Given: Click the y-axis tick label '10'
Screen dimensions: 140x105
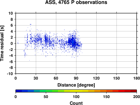Looking at the screenshot, I should point(11,13).
